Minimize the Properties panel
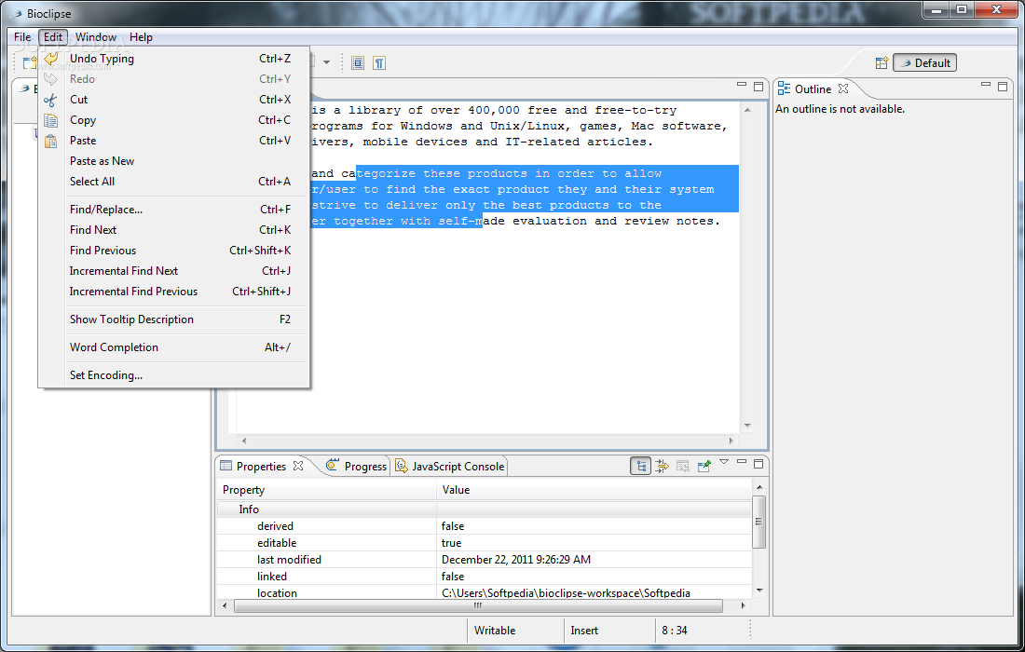1025x652 pixels. tap(742, 462)
